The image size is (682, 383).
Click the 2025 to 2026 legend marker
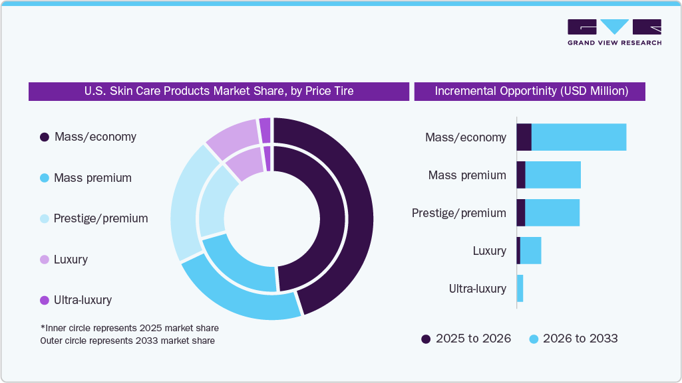[426, 339]
